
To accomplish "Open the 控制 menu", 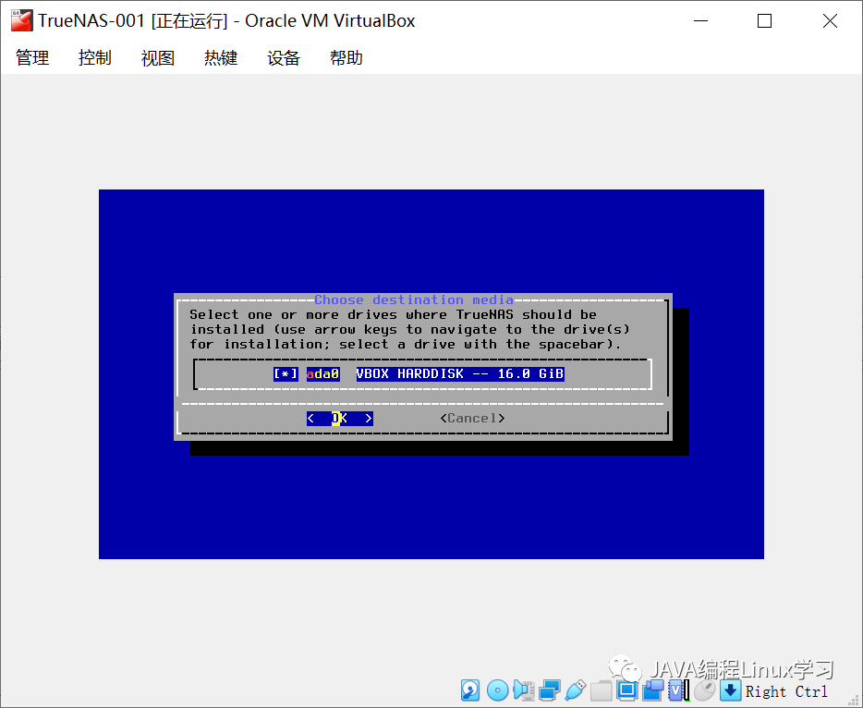I will click(95, 58).
